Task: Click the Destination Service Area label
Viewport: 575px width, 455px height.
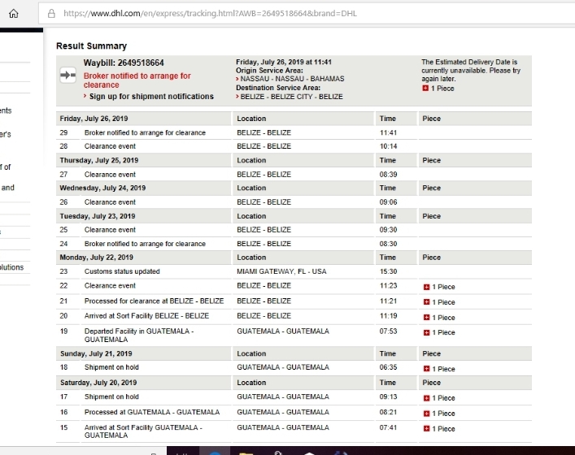Action: coord(278,88)
